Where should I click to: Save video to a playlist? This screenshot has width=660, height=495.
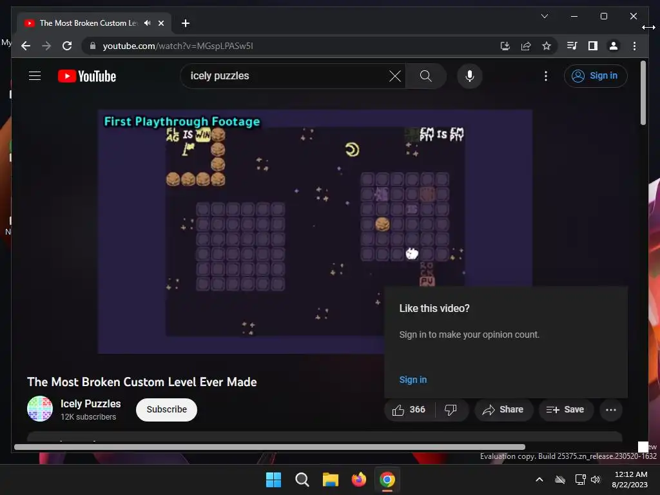[x=566, y=409]
